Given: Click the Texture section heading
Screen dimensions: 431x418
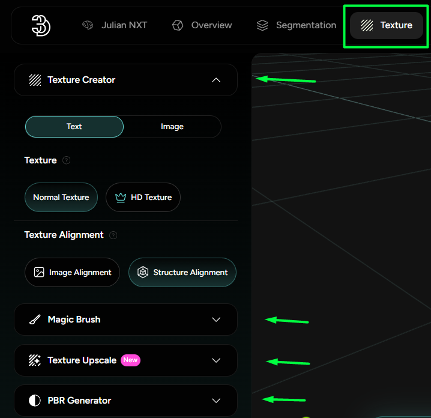Looking at the screenshot, I should click(x=40, y=160).
